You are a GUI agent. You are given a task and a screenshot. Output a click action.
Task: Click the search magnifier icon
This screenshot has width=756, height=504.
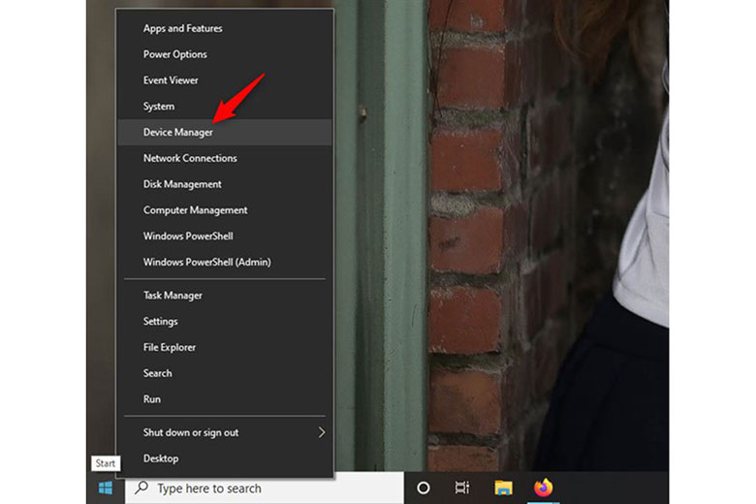pos(142,488)
